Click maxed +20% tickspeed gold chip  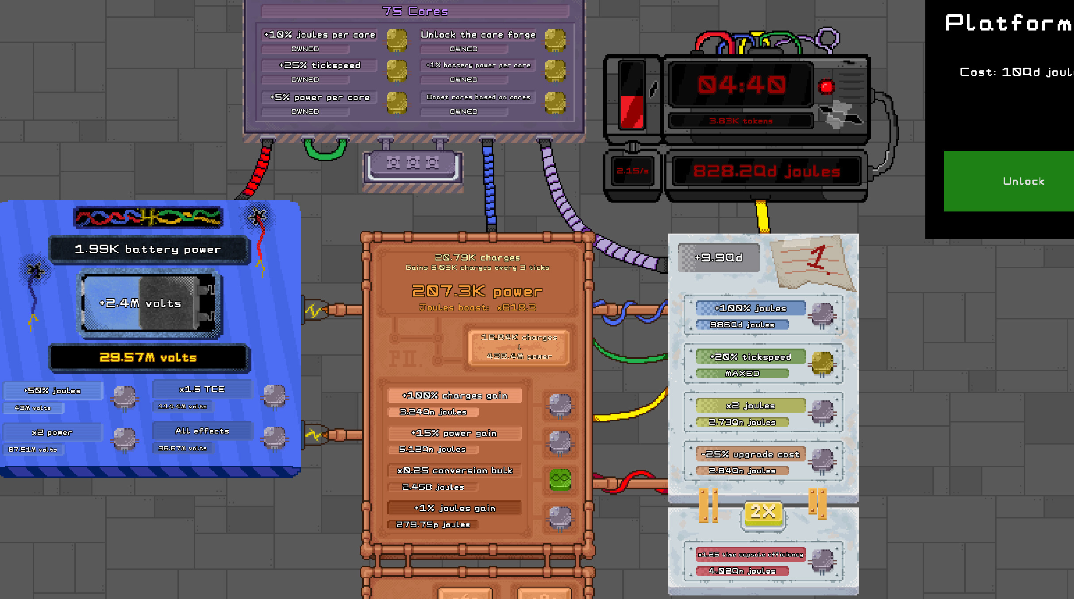823,364
